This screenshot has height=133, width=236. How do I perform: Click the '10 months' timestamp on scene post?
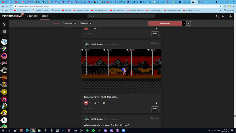click(155, 43)
